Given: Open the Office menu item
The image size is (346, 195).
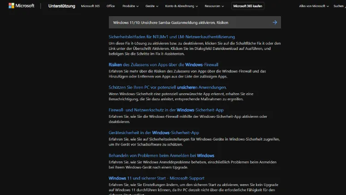Looking at the screenshot, I should pyautogui.click(x=111, y=6).
